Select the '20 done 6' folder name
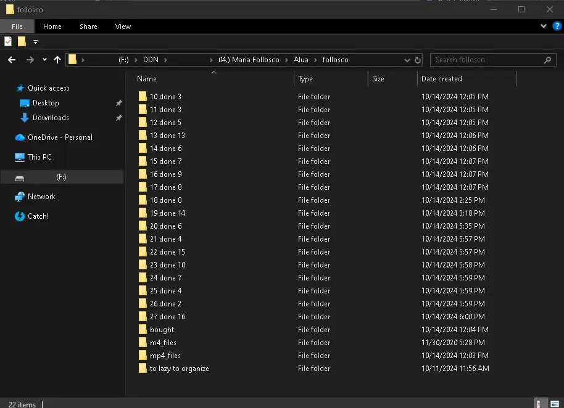The image size is (564, 408). (x=166, y=226)
